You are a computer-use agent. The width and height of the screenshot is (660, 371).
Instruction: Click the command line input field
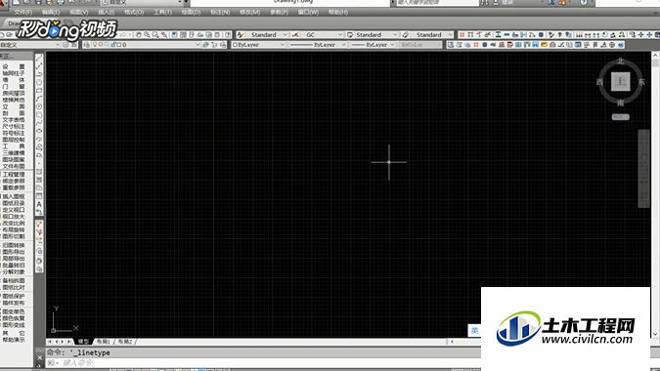(270, 362)
